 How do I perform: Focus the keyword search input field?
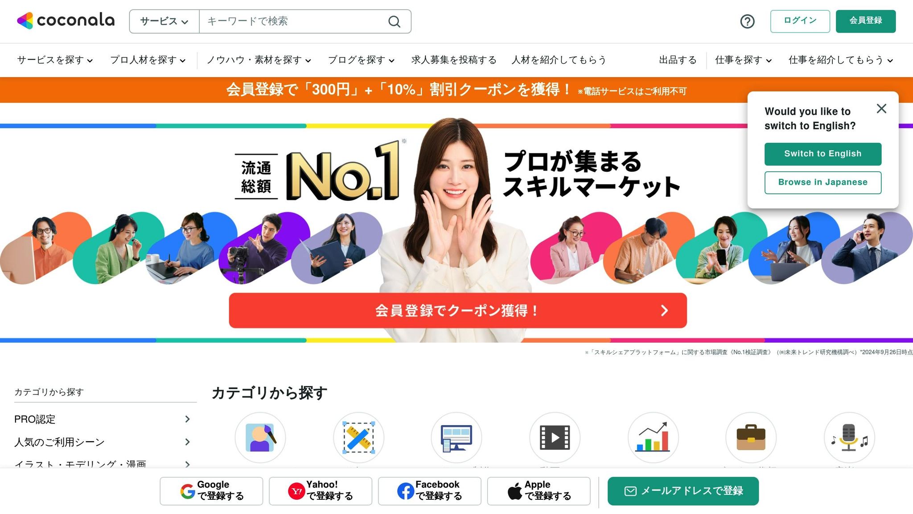point(293,21)
